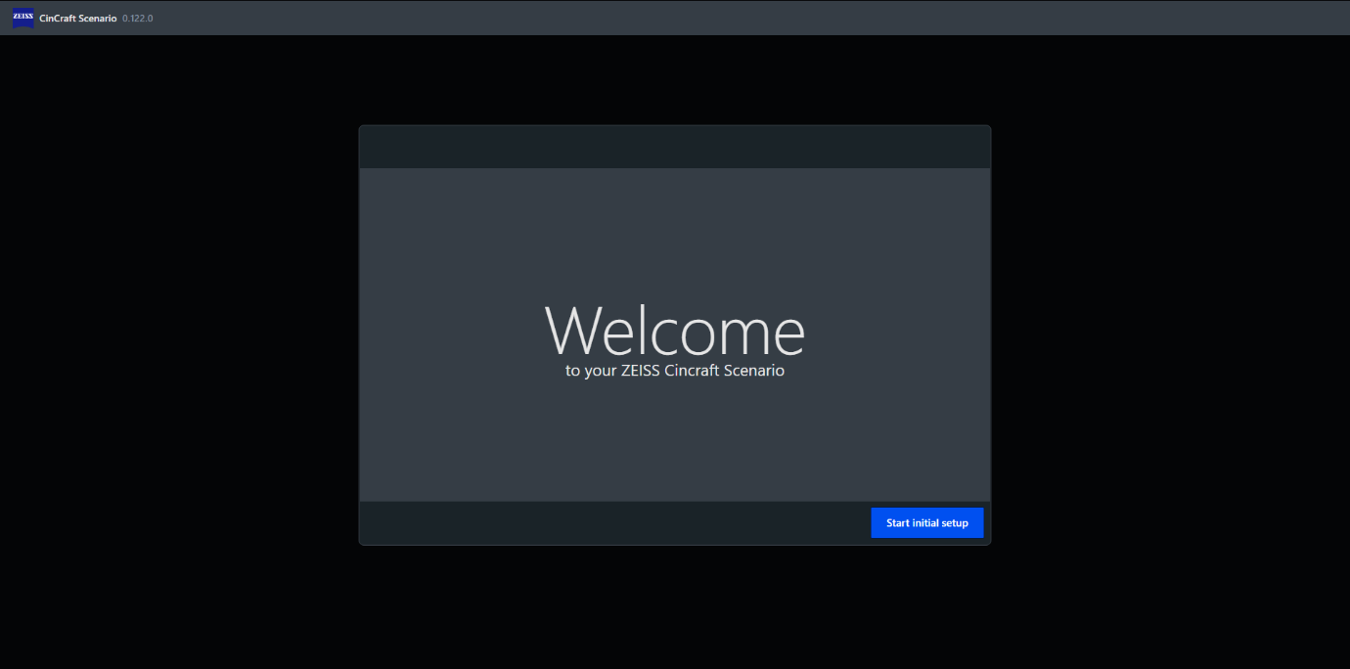Click the 'to your ZEISS Cincraft Scenario' subtitle
The height and width of the screenshot is (669, 1350).
(x=675, y=371)
